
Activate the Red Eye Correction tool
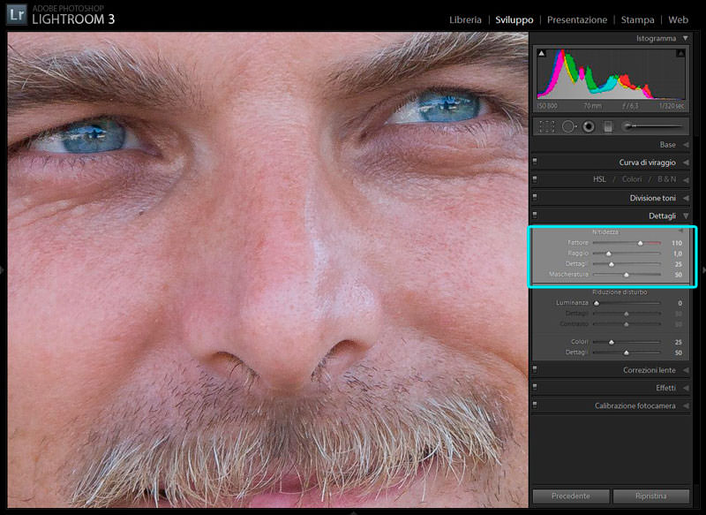(589, 126)
